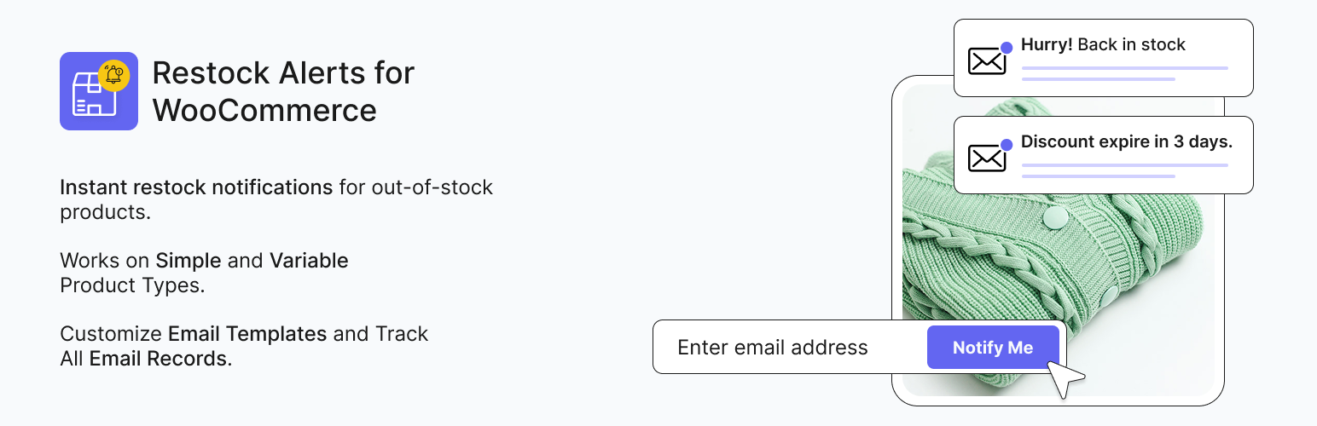This screenshot has height=426, width=1317.
Task: Click the long placeholder line under "Hurry!" title
Action: (x=1124, y=68)
